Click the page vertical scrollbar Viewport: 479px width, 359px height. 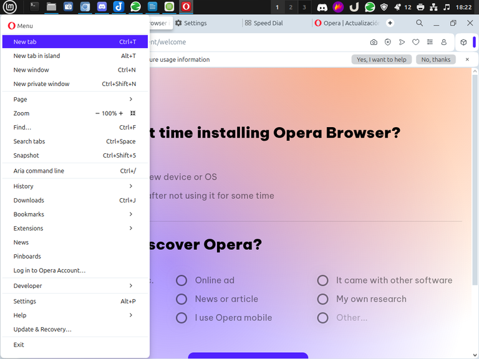pos(475,179)
